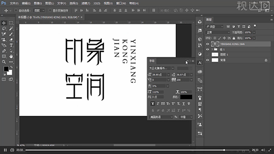Select the Path Selection arrow tool
The image size is (274, 154).
(11, 51)
